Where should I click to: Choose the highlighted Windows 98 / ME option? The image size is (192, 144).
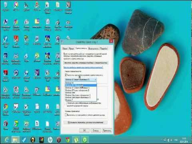click(x=81, y=85)
